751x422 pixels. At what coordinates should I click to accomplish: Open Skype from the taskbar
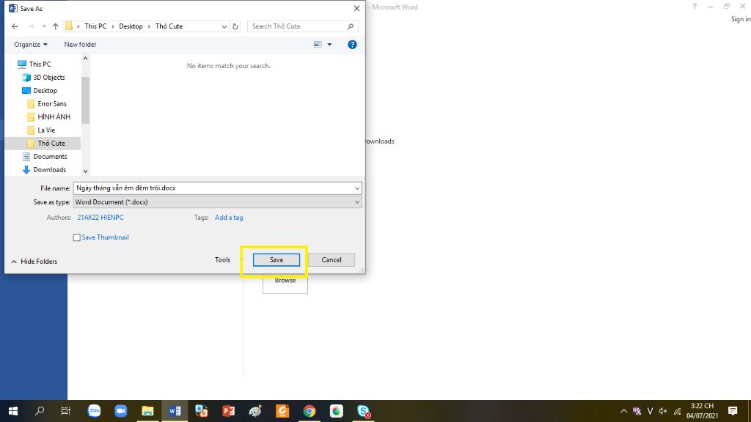click(364, 411)
